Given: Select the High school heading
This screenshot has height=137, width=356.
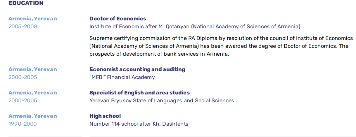Looking at the screenshot, I should point(105,116).
